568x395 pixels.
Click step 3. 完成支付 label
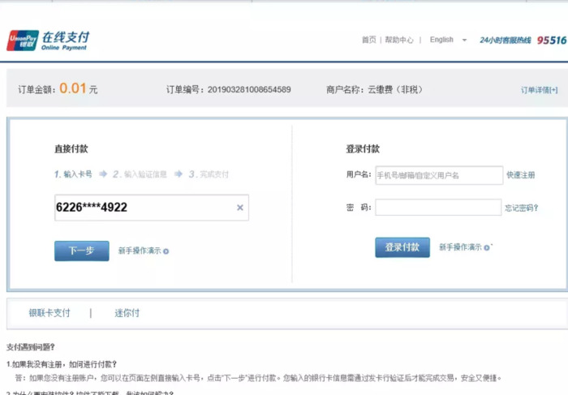pyautogui.click(x=209, y=174)
